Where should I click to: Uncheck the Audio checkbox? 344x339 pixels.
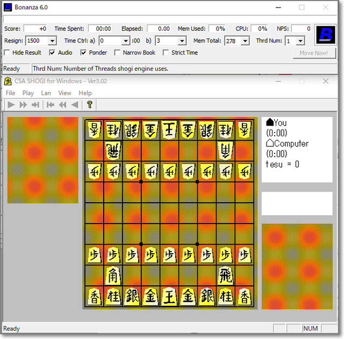point(52,53)
